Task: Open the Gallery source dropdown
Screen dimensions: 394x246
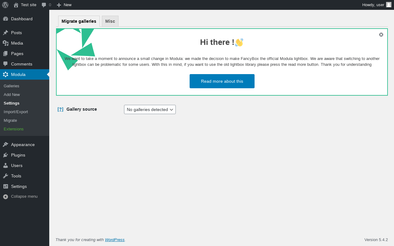Action: coord(150,109)
